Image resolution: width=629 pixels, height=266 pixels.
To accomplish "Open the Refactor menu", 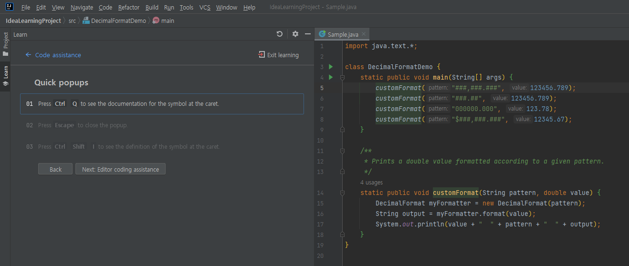I will (x=129, y=8).
